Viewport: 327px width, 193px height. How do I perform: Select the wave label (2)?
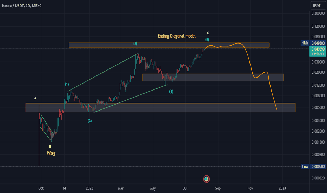coord(90,121)
